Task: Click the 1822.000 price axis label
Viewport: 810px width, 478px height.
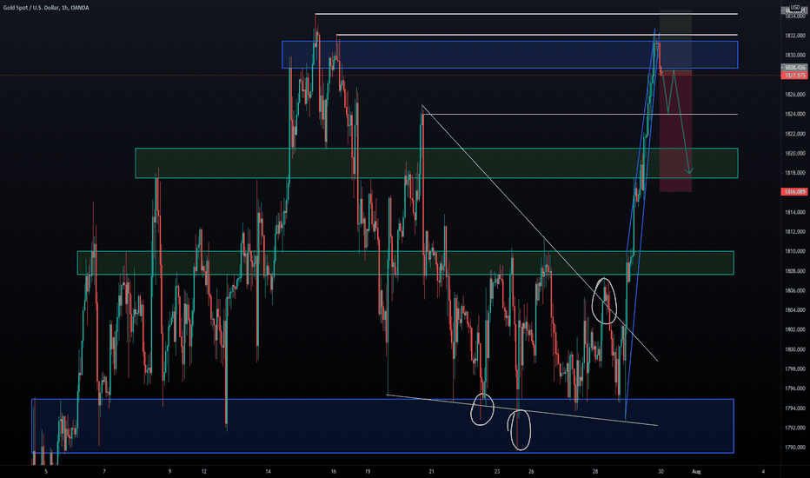Action: [x=795, y=134]
